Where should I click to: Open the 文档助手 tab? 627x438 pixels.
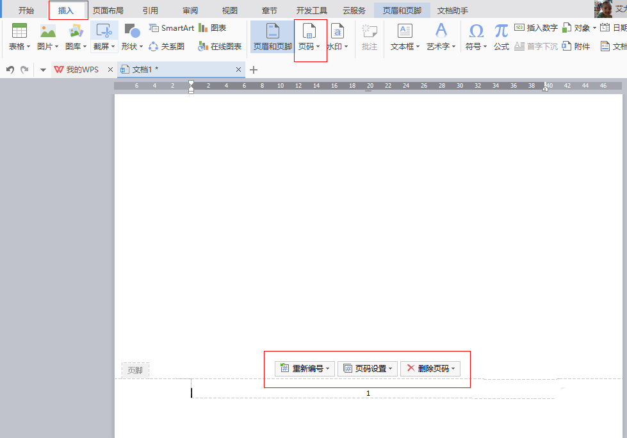[x=453, y=10]
